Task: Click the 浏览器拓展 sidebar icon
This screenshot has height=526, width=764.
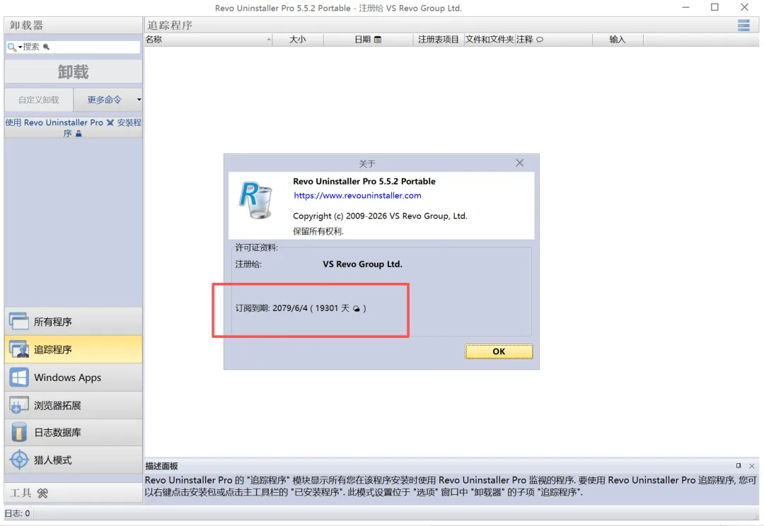Action: (x=19, y=405)
